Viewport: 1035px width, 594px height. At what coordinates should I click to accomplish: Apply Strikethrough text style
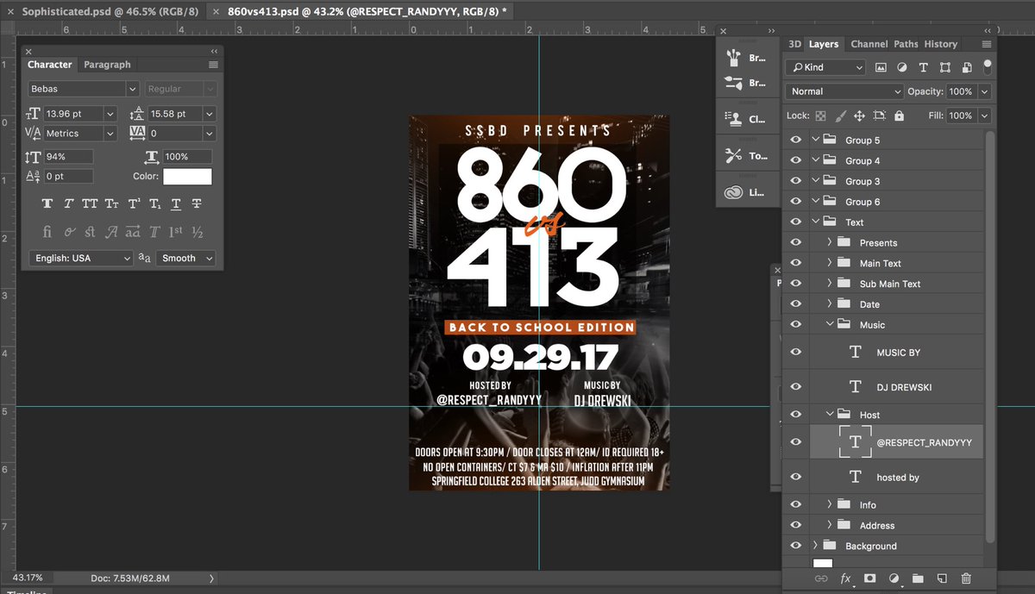(x=198, y=204)
